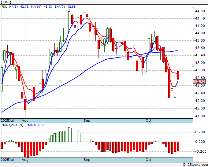The width and height of the screenshot is (208, 167).
Task: Click the 0.200 MACD axis label
Action: [200, 132]
